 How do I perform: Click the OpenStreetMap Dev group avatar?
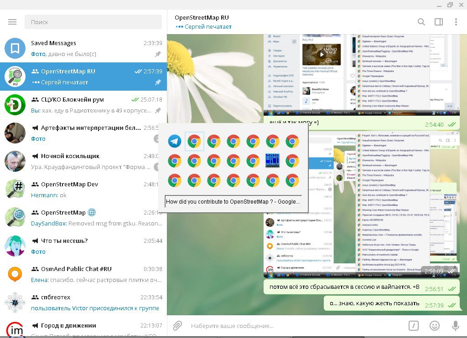coord(15,189)
